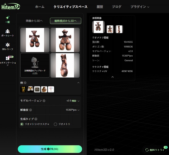Open the 解像度 1536P³pro dropdown
The image size is (169, 155).
point(73,110)
